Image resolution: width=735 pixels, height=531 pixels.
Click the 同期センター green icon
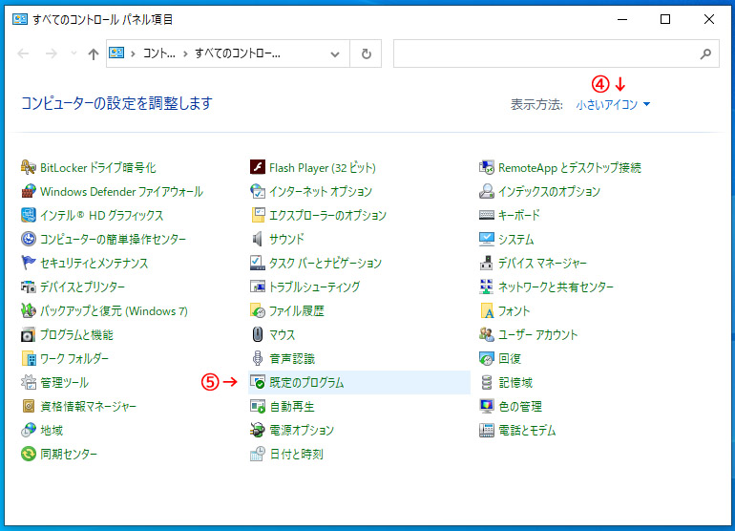click(x=29, y=454)
